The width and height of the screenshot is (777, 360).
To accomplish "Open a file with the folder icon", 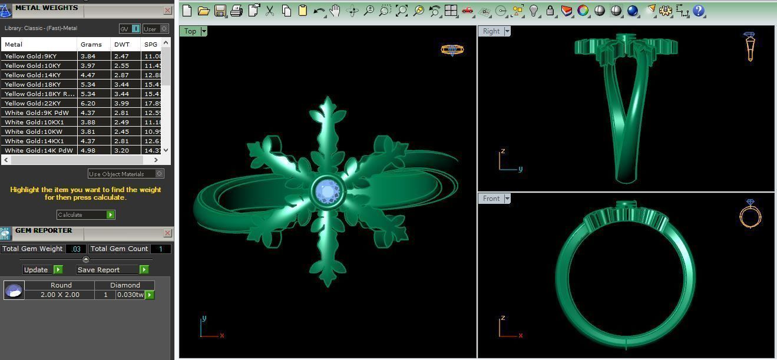I will click(204, 11).
